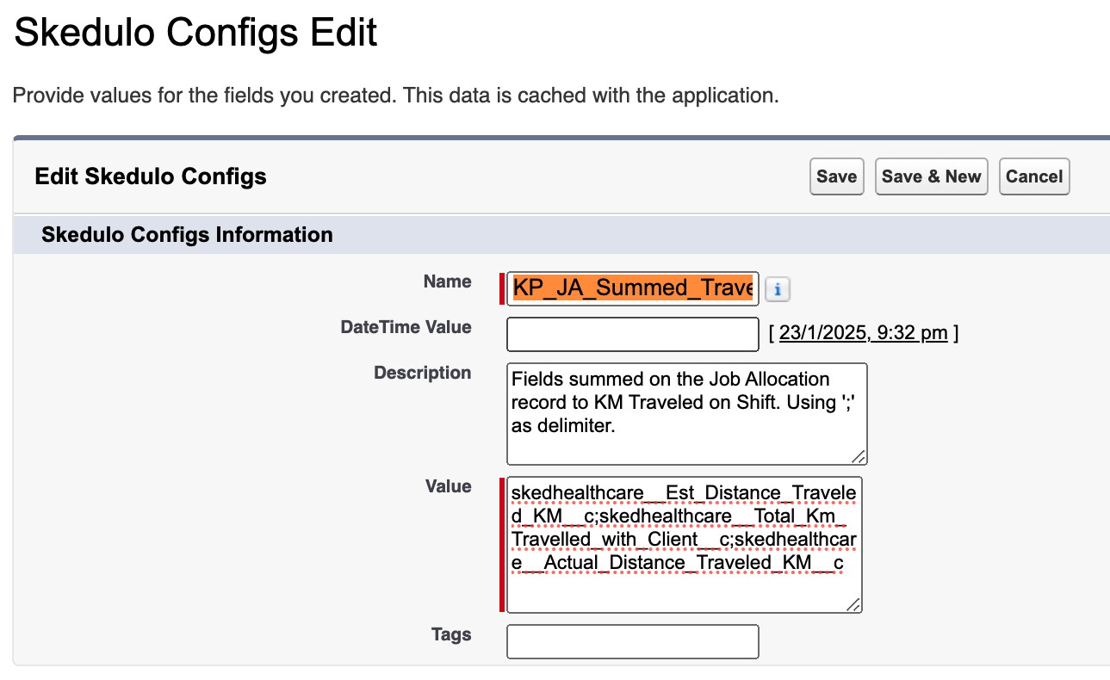This screenshot has height=680, width=1110.
Task: Focus the Name input field
Action: pos(633,288)
